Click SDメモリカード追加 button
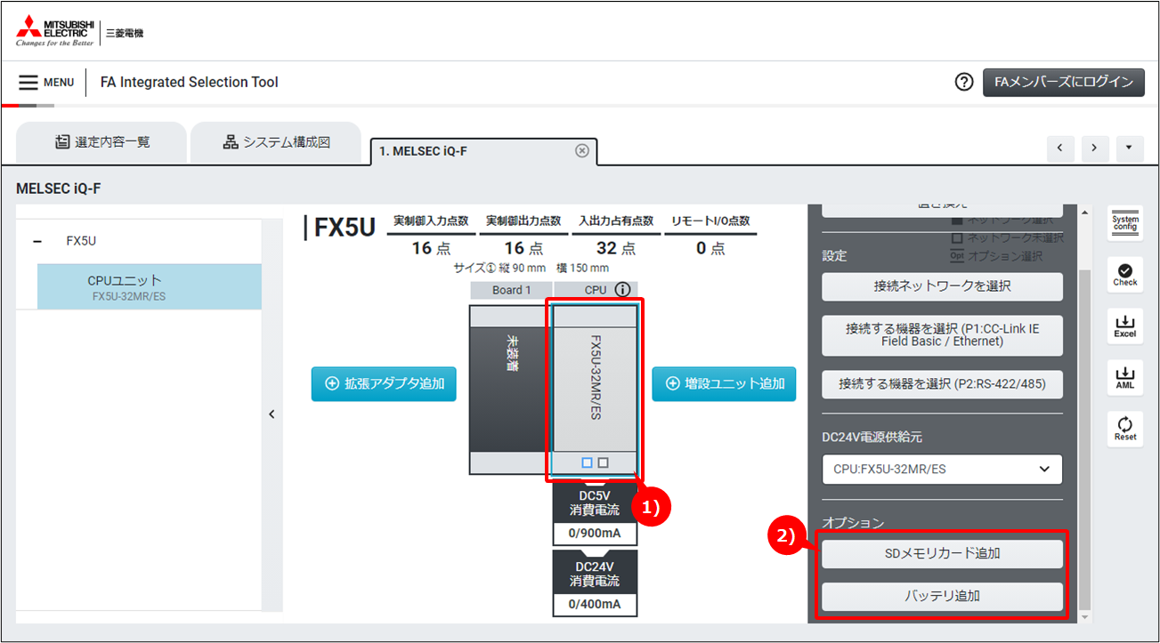 pyautogui.click(x=942, y=553)
